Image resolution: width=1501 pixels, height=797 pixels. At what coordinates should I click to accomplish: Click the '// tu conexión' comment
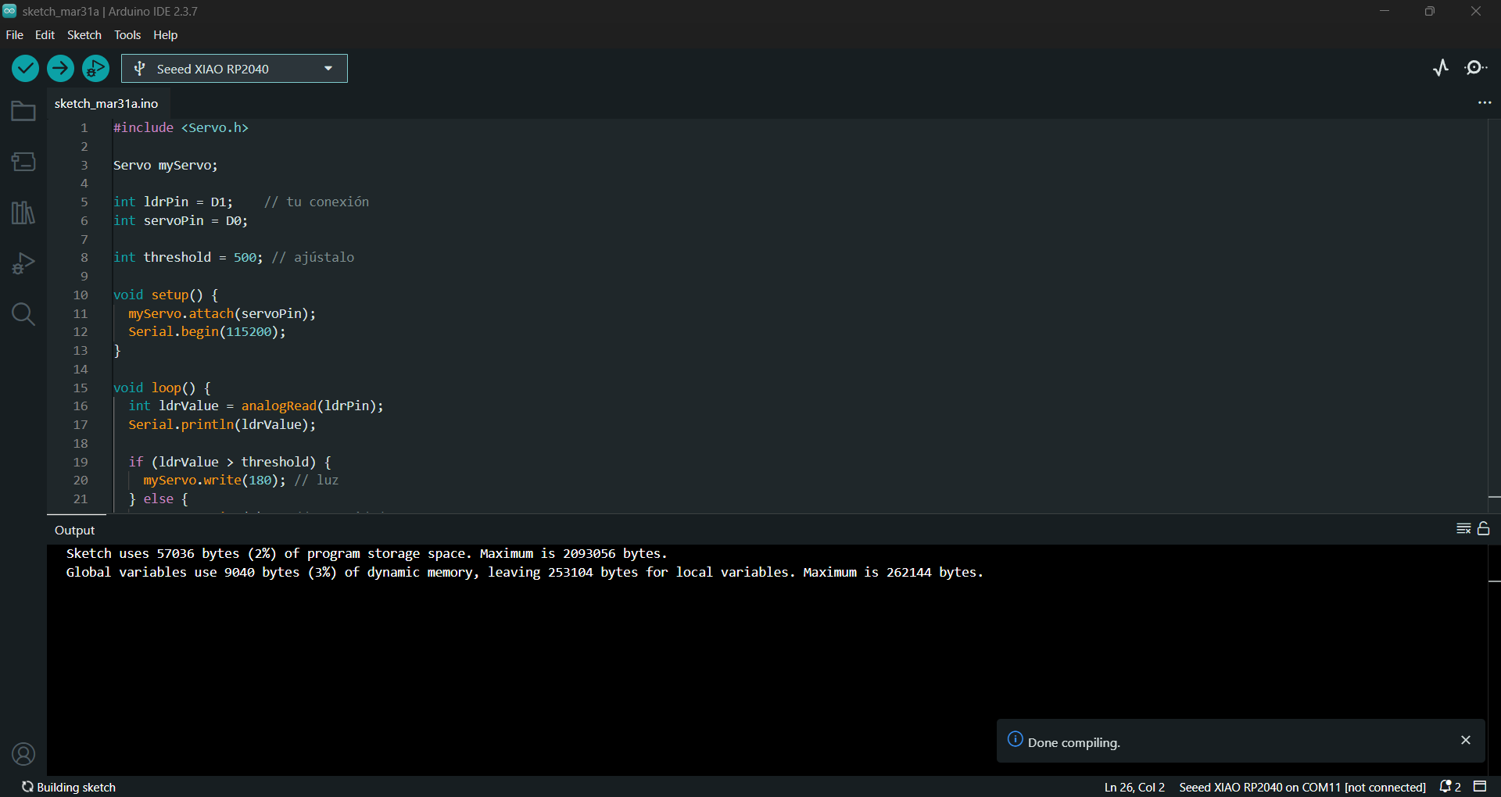point(317,202)
